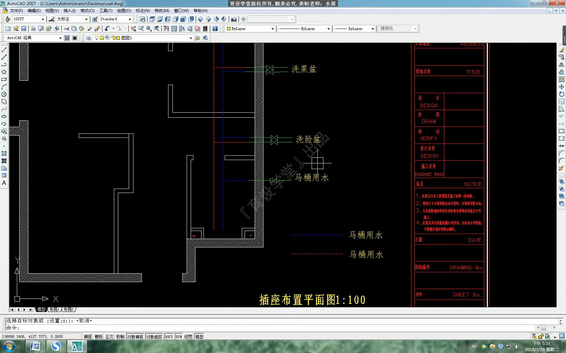
Task: Click the volume speaker tray icon
Action: pyautogui.click(x=517, y=347)
